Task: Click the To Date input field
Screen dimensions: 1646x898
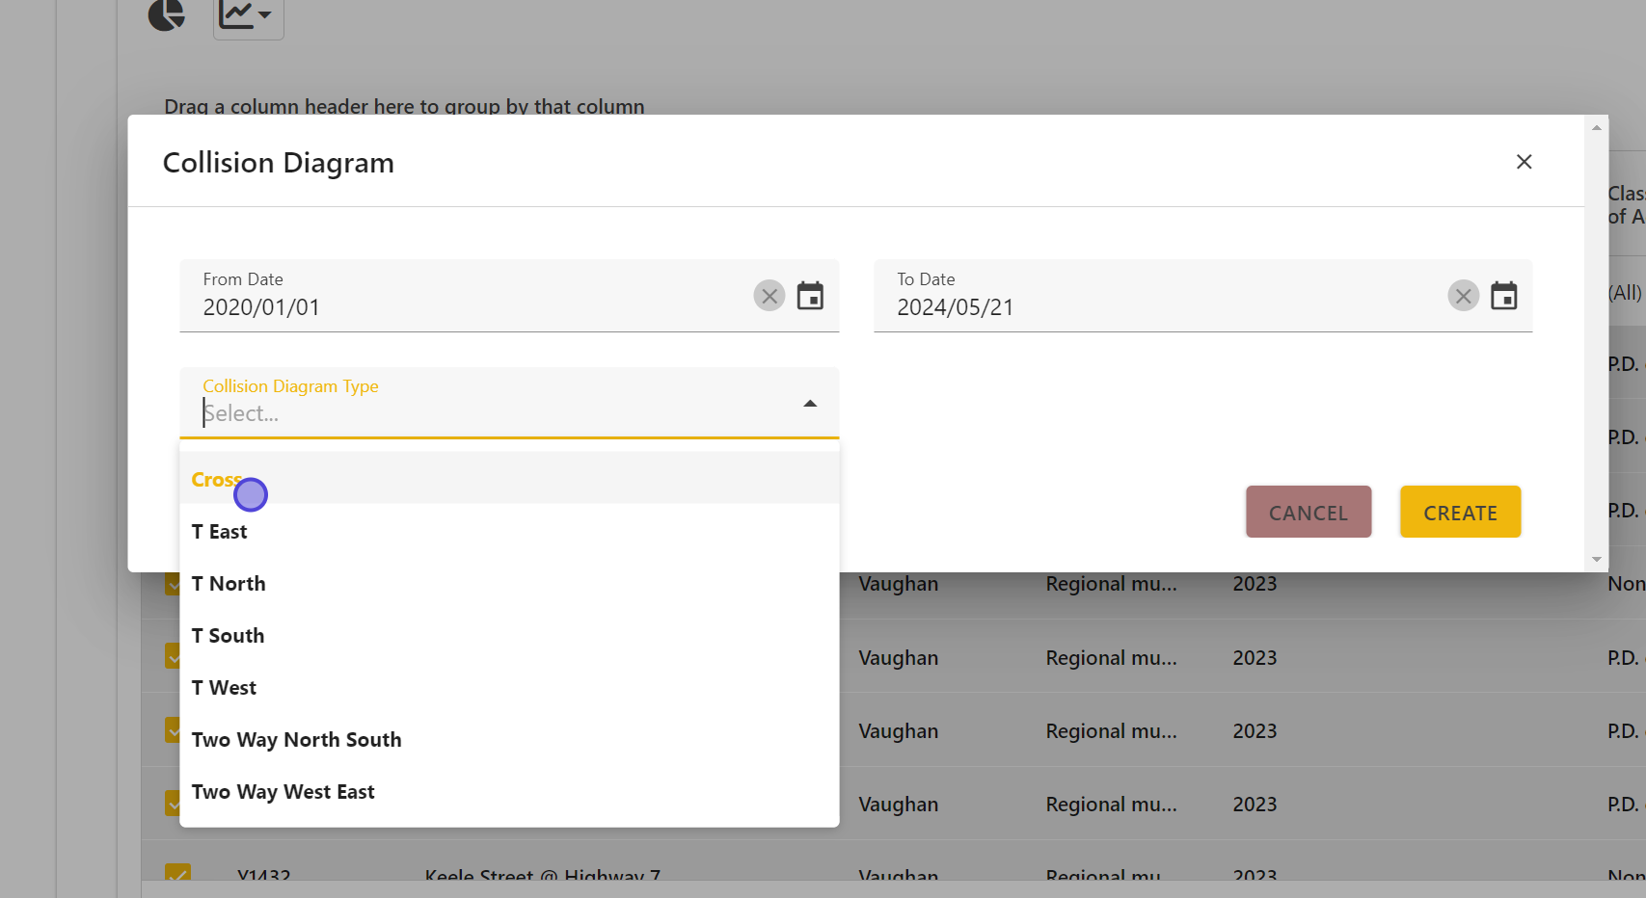Action: (1157, 307)
